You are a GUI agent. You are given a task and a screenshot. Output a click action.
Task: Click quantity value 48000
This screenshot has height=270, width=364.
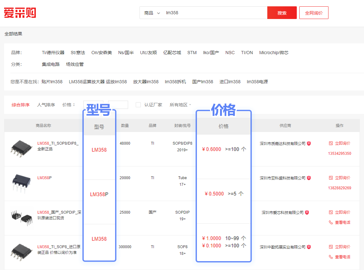click(125, 143)
